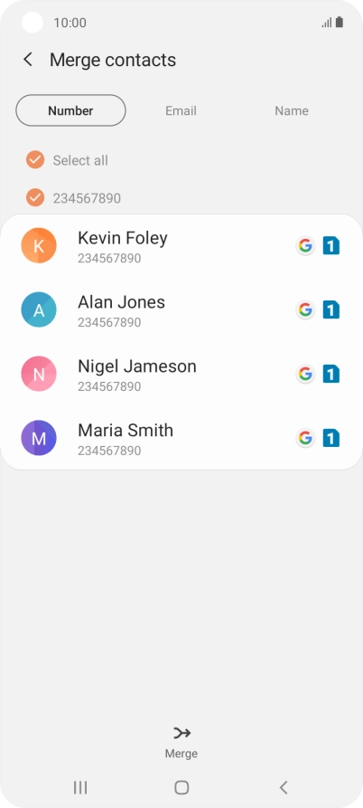
Task: Tap the Merge arrows icon
Action: pyautogui.click(x=181, y=733)
